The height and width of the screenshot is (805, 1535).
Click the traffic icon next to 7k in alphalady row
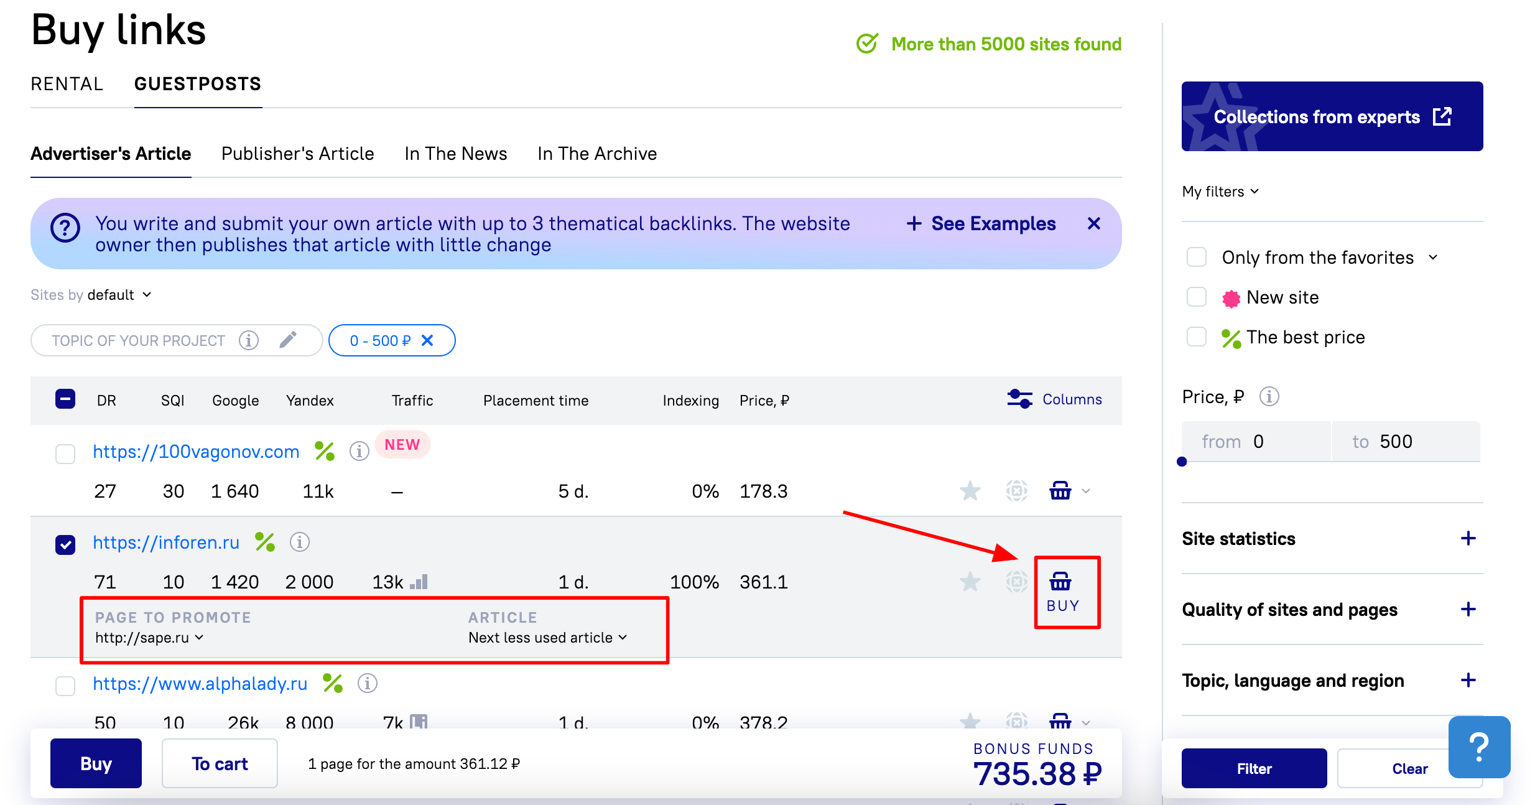tap(419, 722)
